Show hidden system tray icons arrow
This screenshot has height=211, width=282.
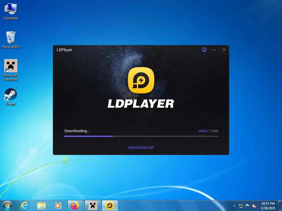[234, 206]
